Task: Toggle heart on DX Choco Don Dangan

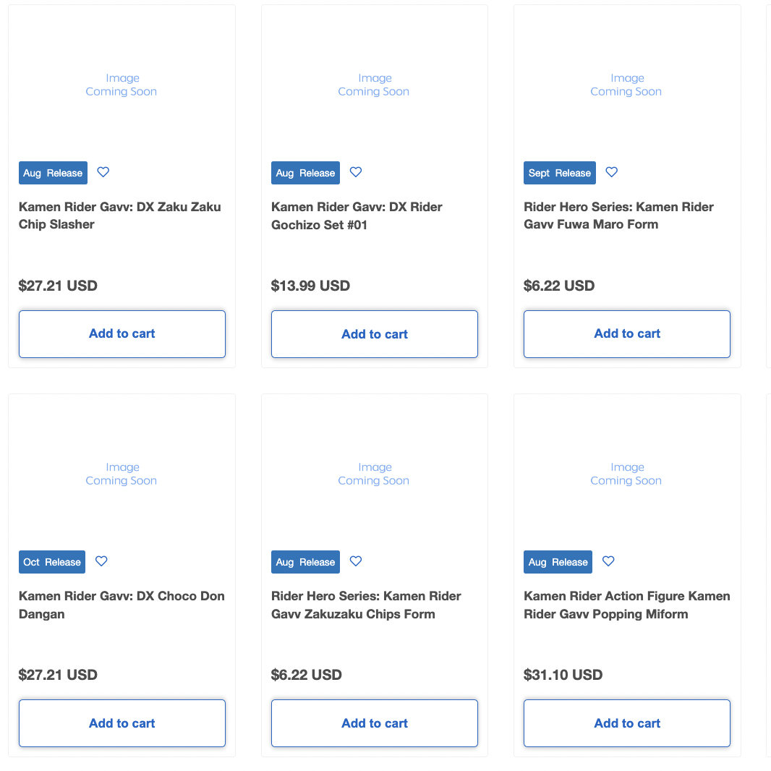Action: 102,561
